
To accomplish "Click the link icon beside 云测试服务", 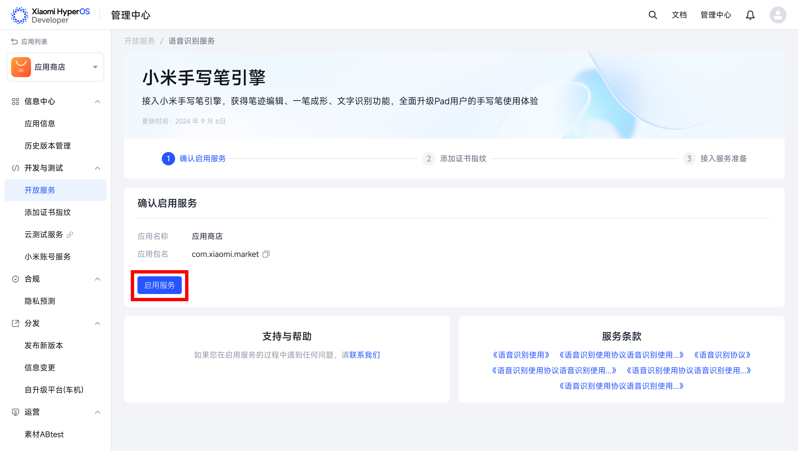I will pyautogui.click(x=70, y=234).
